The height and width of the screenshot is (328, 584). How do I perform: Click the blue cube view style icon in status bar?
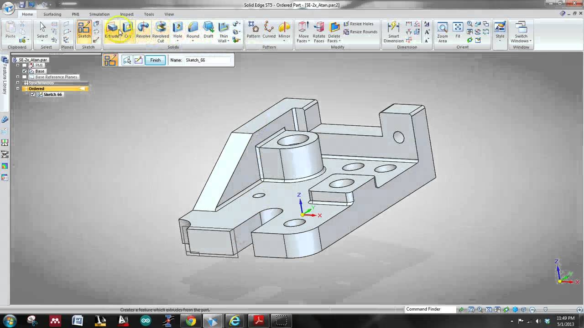tap(515, 310)
